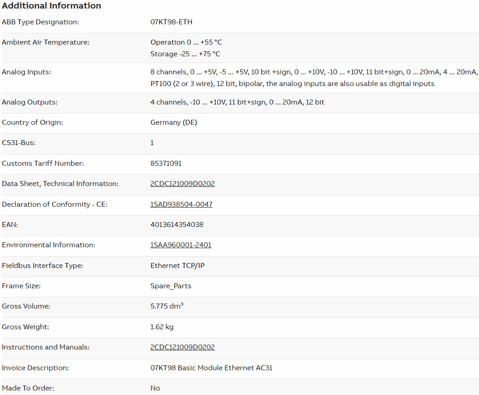Viewport: 479px width, 395px height.
Task: Open Declaration of Conformity link 1SAD938504-0047
Action: pos(181,204)
